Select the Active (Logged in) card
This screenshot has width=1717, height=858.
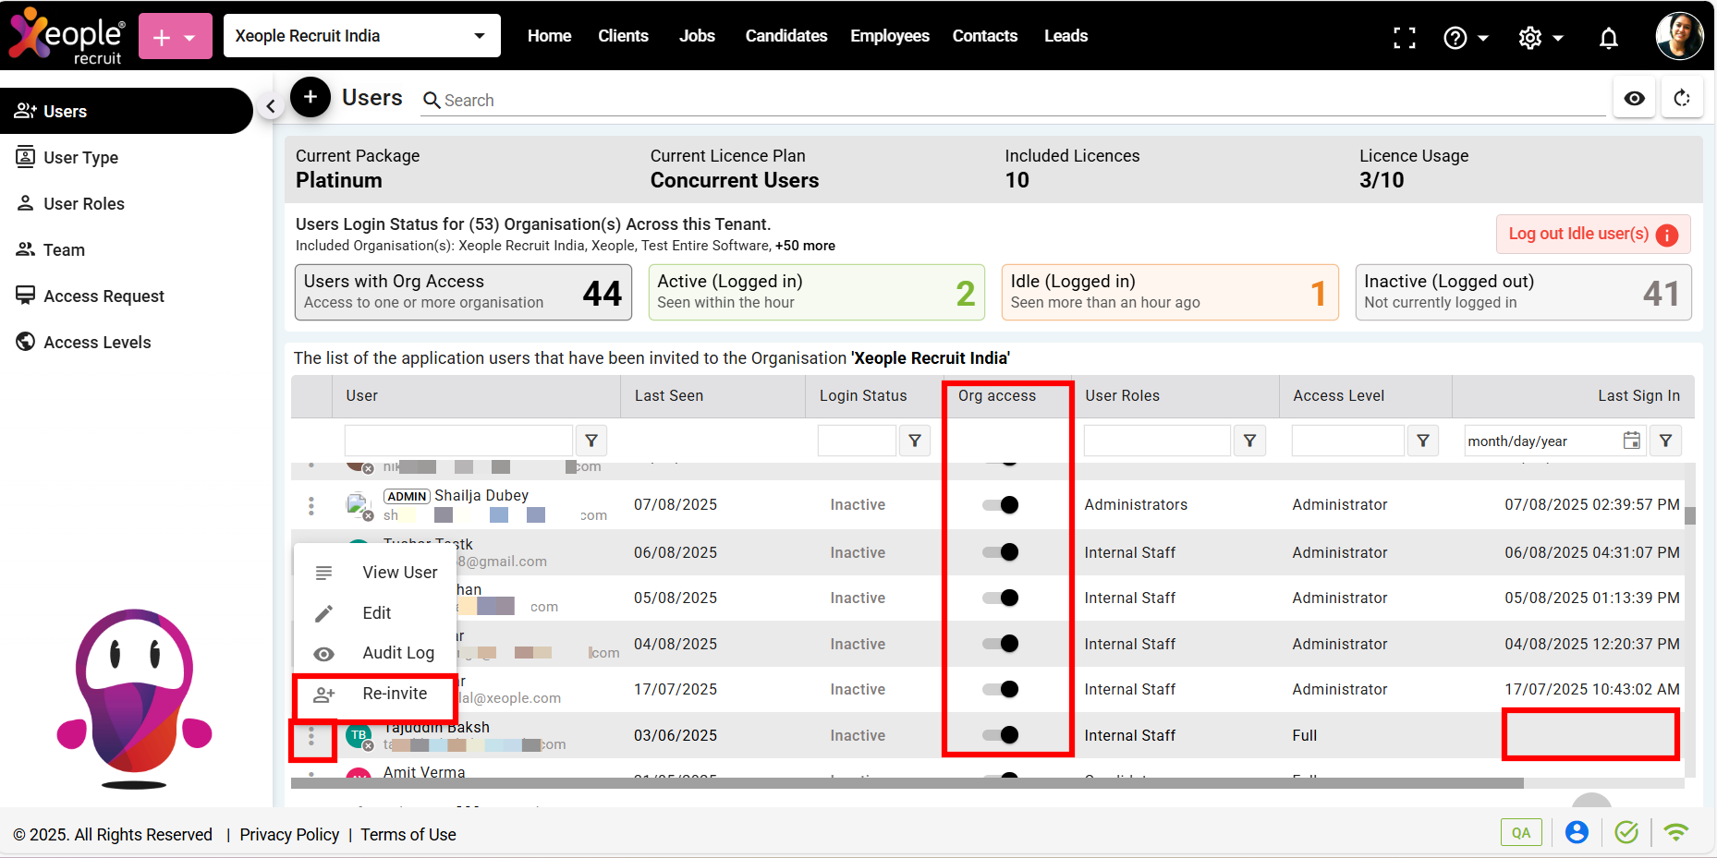817,293
